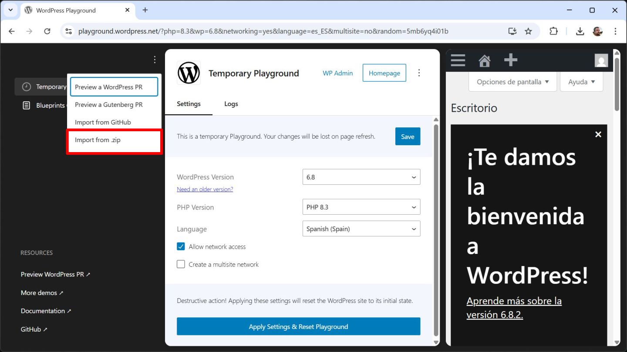Viewport: 627px width, 352px height.
Task: Switch to the Logs tab
Action: (231, 104)
